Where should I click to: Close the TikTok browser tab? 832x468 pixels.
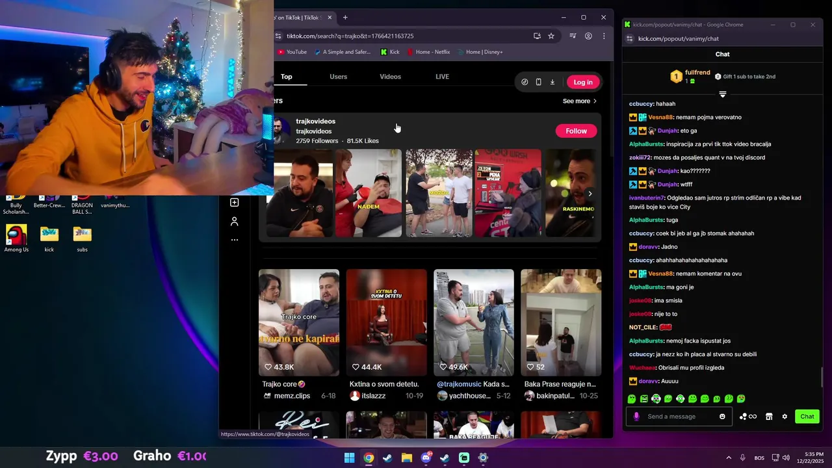click(330, 18)
